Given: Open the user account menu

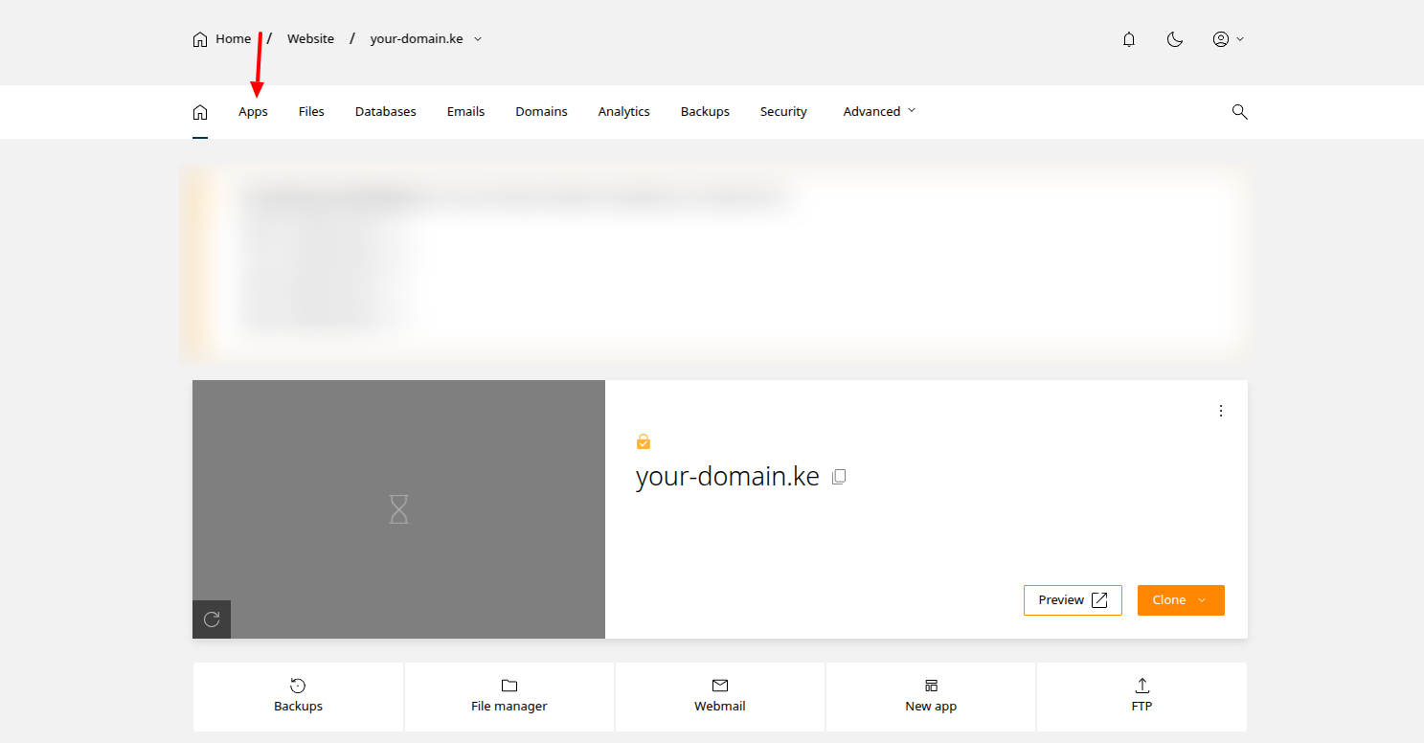Looking at the screenshot, I should click(1227, 39).
